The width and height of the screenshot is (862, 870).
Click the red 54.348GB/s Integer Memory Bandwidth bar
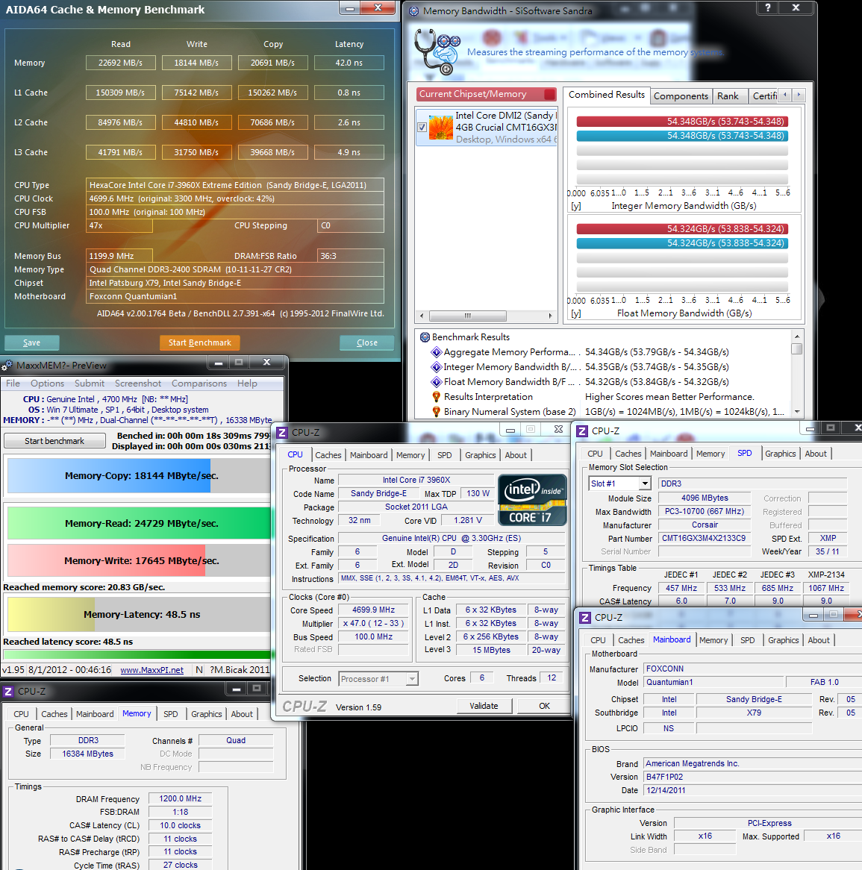click(682, 122)
